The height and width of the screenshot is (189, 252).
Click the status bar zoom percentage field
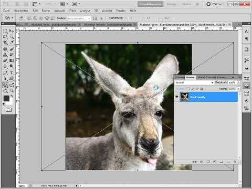pyautogui.click(x=22, y=185)
